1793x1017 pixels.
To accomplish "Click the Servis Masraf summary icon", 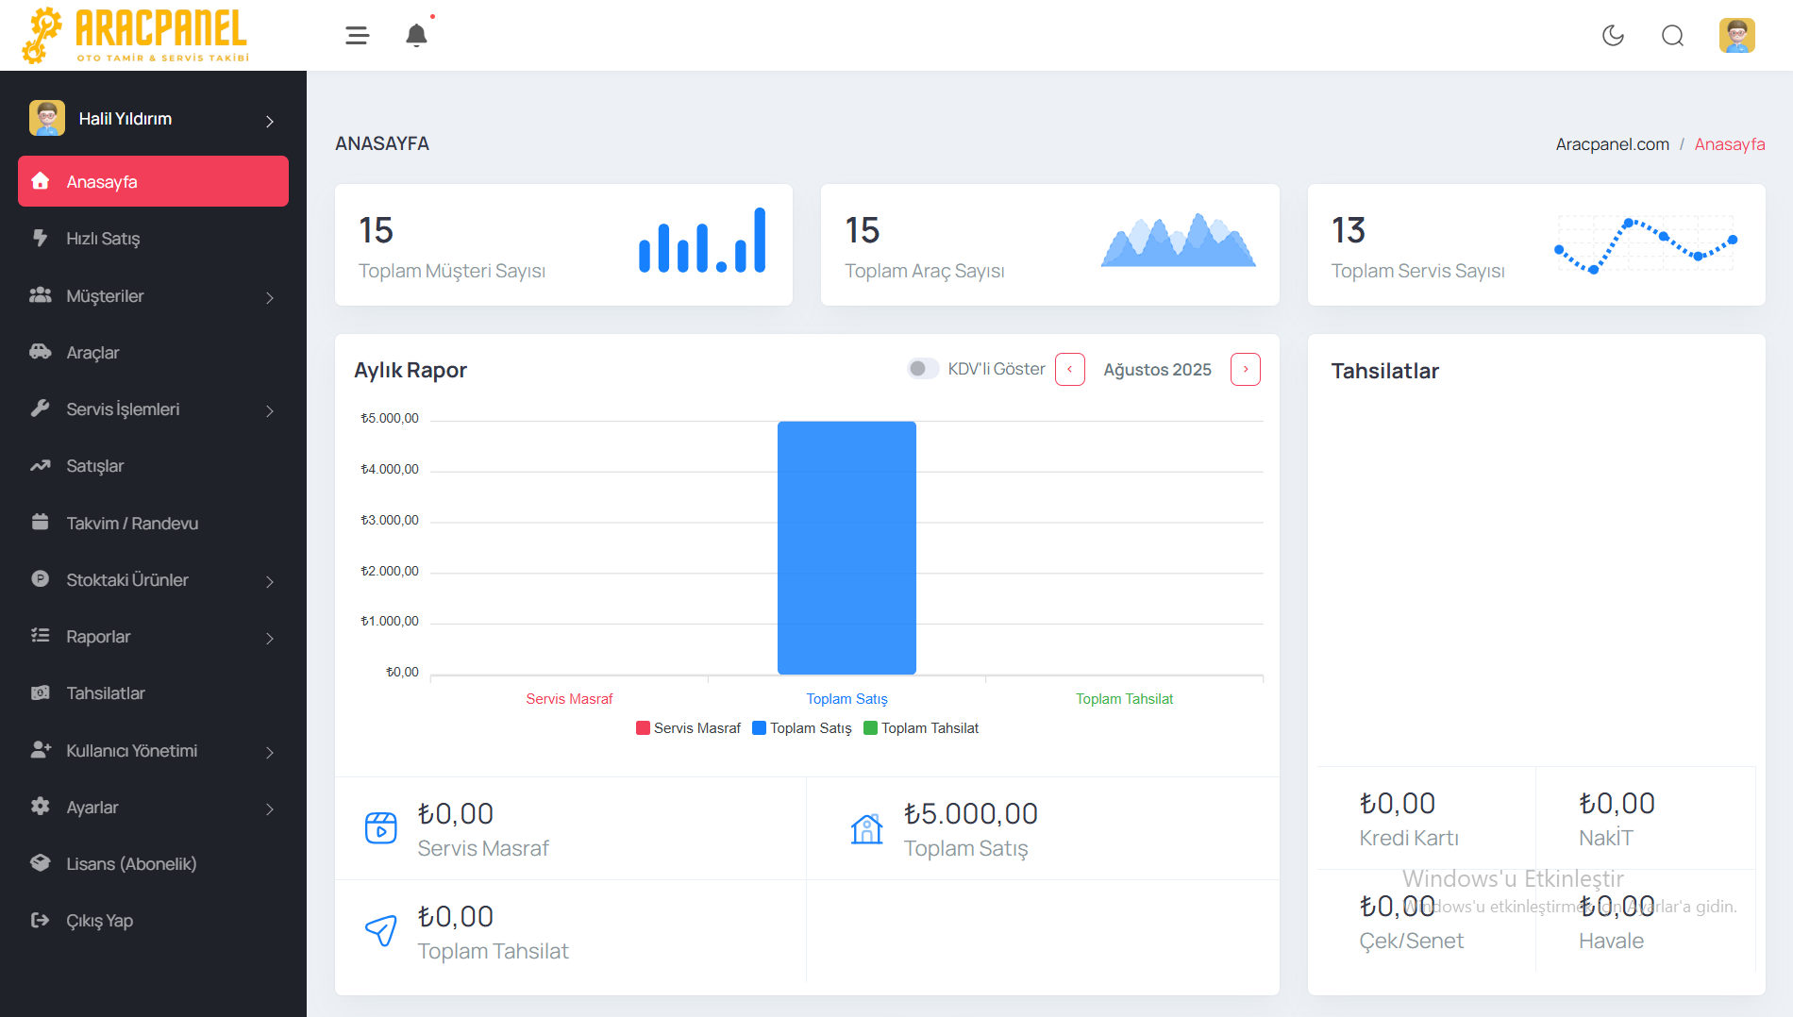I will 381,828.
